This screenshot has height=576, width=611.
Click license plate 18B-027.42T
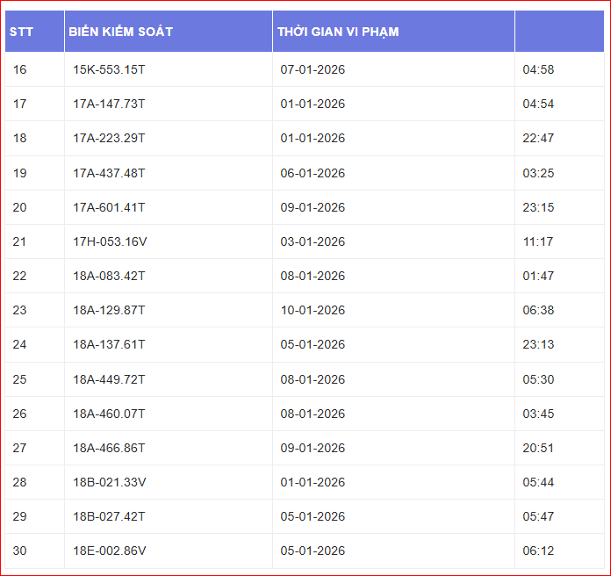[109, 516]
